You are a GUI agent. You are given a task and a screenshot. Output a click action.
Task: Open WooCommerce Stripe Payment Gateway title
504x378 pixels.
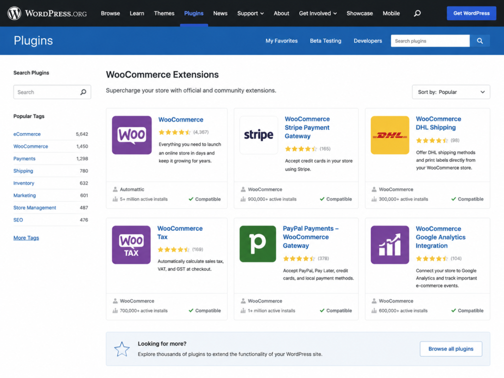tap(307, 127)
